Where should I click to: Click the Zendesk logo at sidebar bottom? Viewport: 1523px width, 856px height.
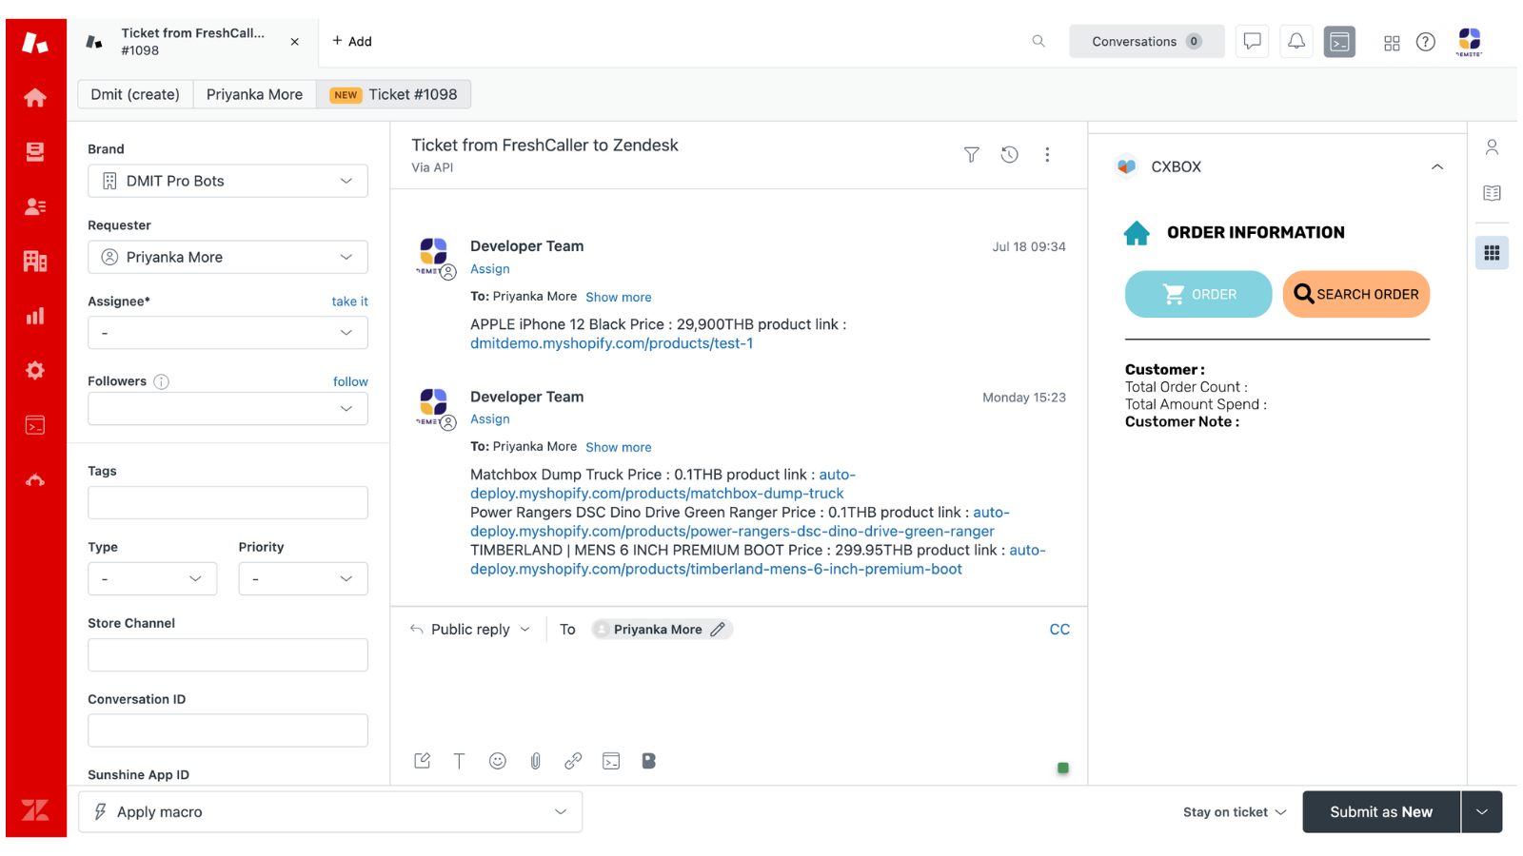pyautogui.click(x=35, y=810)
